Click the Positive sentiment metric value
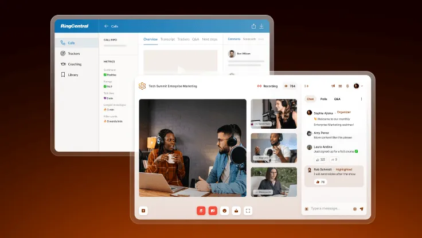Viewport: 422px width, 238px height. pos(110,75)
